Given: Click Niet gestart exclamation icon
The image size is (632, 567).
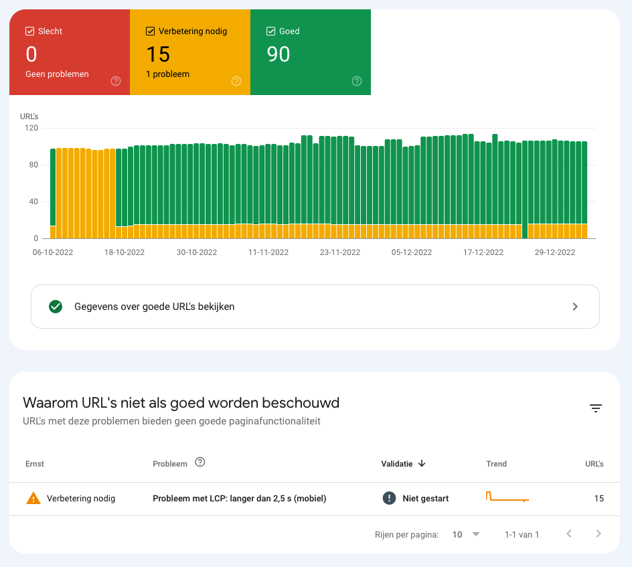Looking at the screenshot, I should point(389,499).
